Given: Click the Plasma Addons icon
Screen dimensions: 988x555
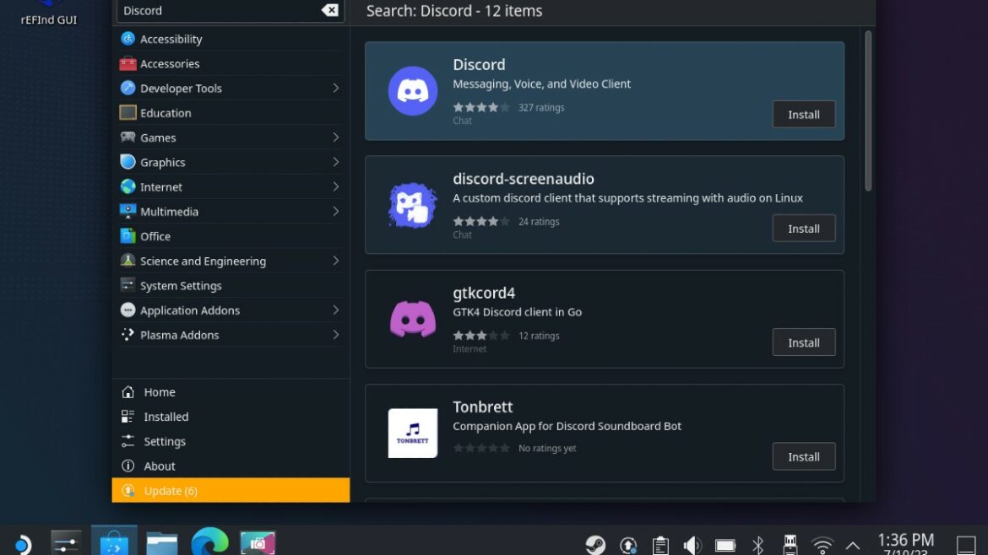Looking at the screenshot, I should (128, 334).
